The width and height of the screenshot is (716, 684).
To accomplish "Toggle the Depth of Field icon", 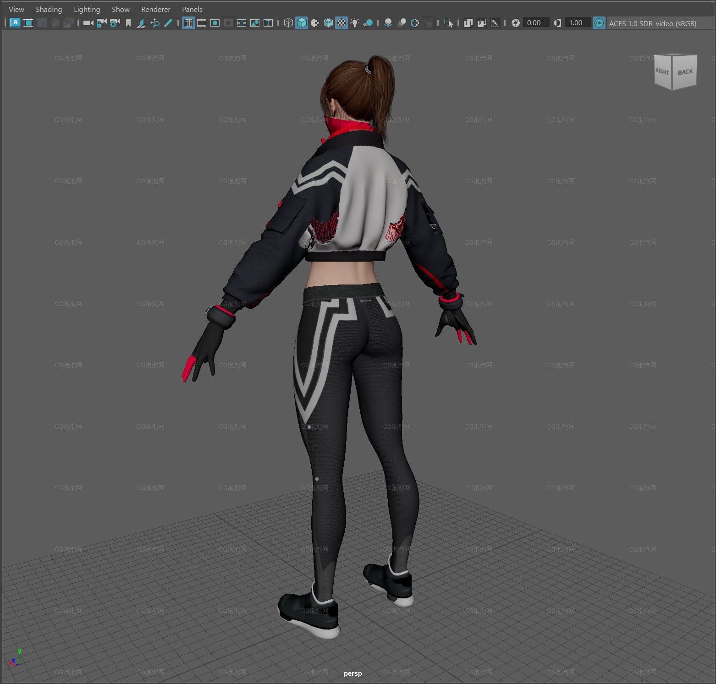I will tap(428, 22).
